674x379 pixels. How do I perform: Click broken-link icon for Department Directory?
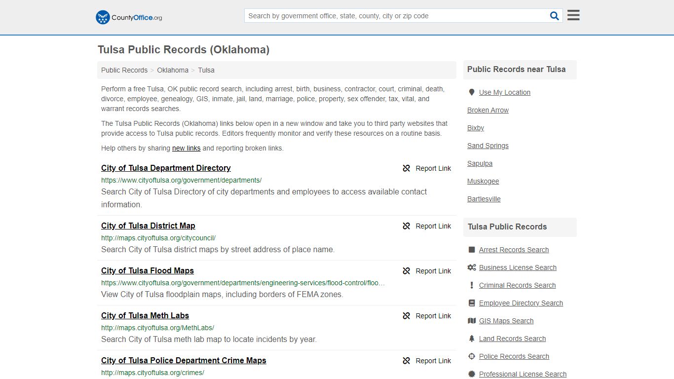point(407,168)
